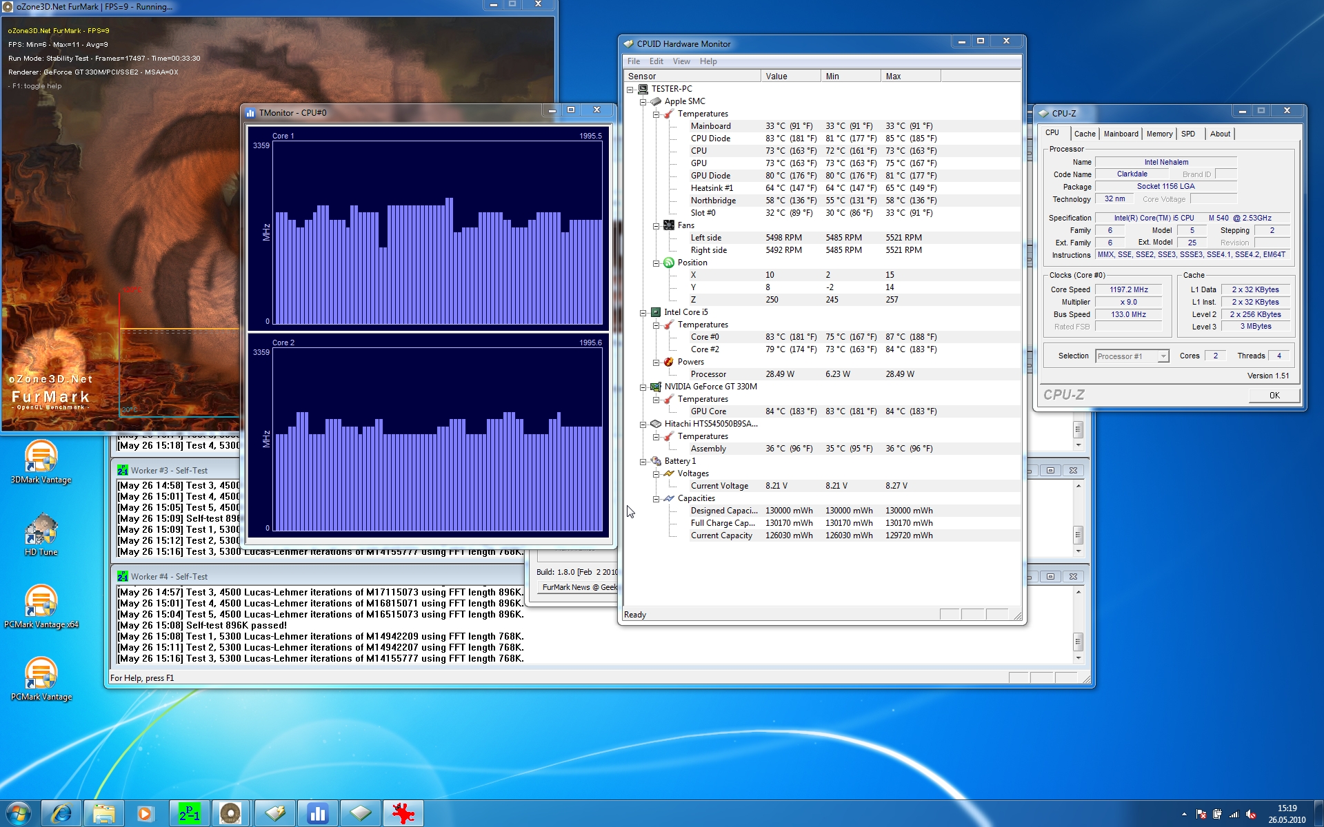1324x827 pixels.
Task: Open View menu in Hardware Monitor
Action: coord(681,61)
